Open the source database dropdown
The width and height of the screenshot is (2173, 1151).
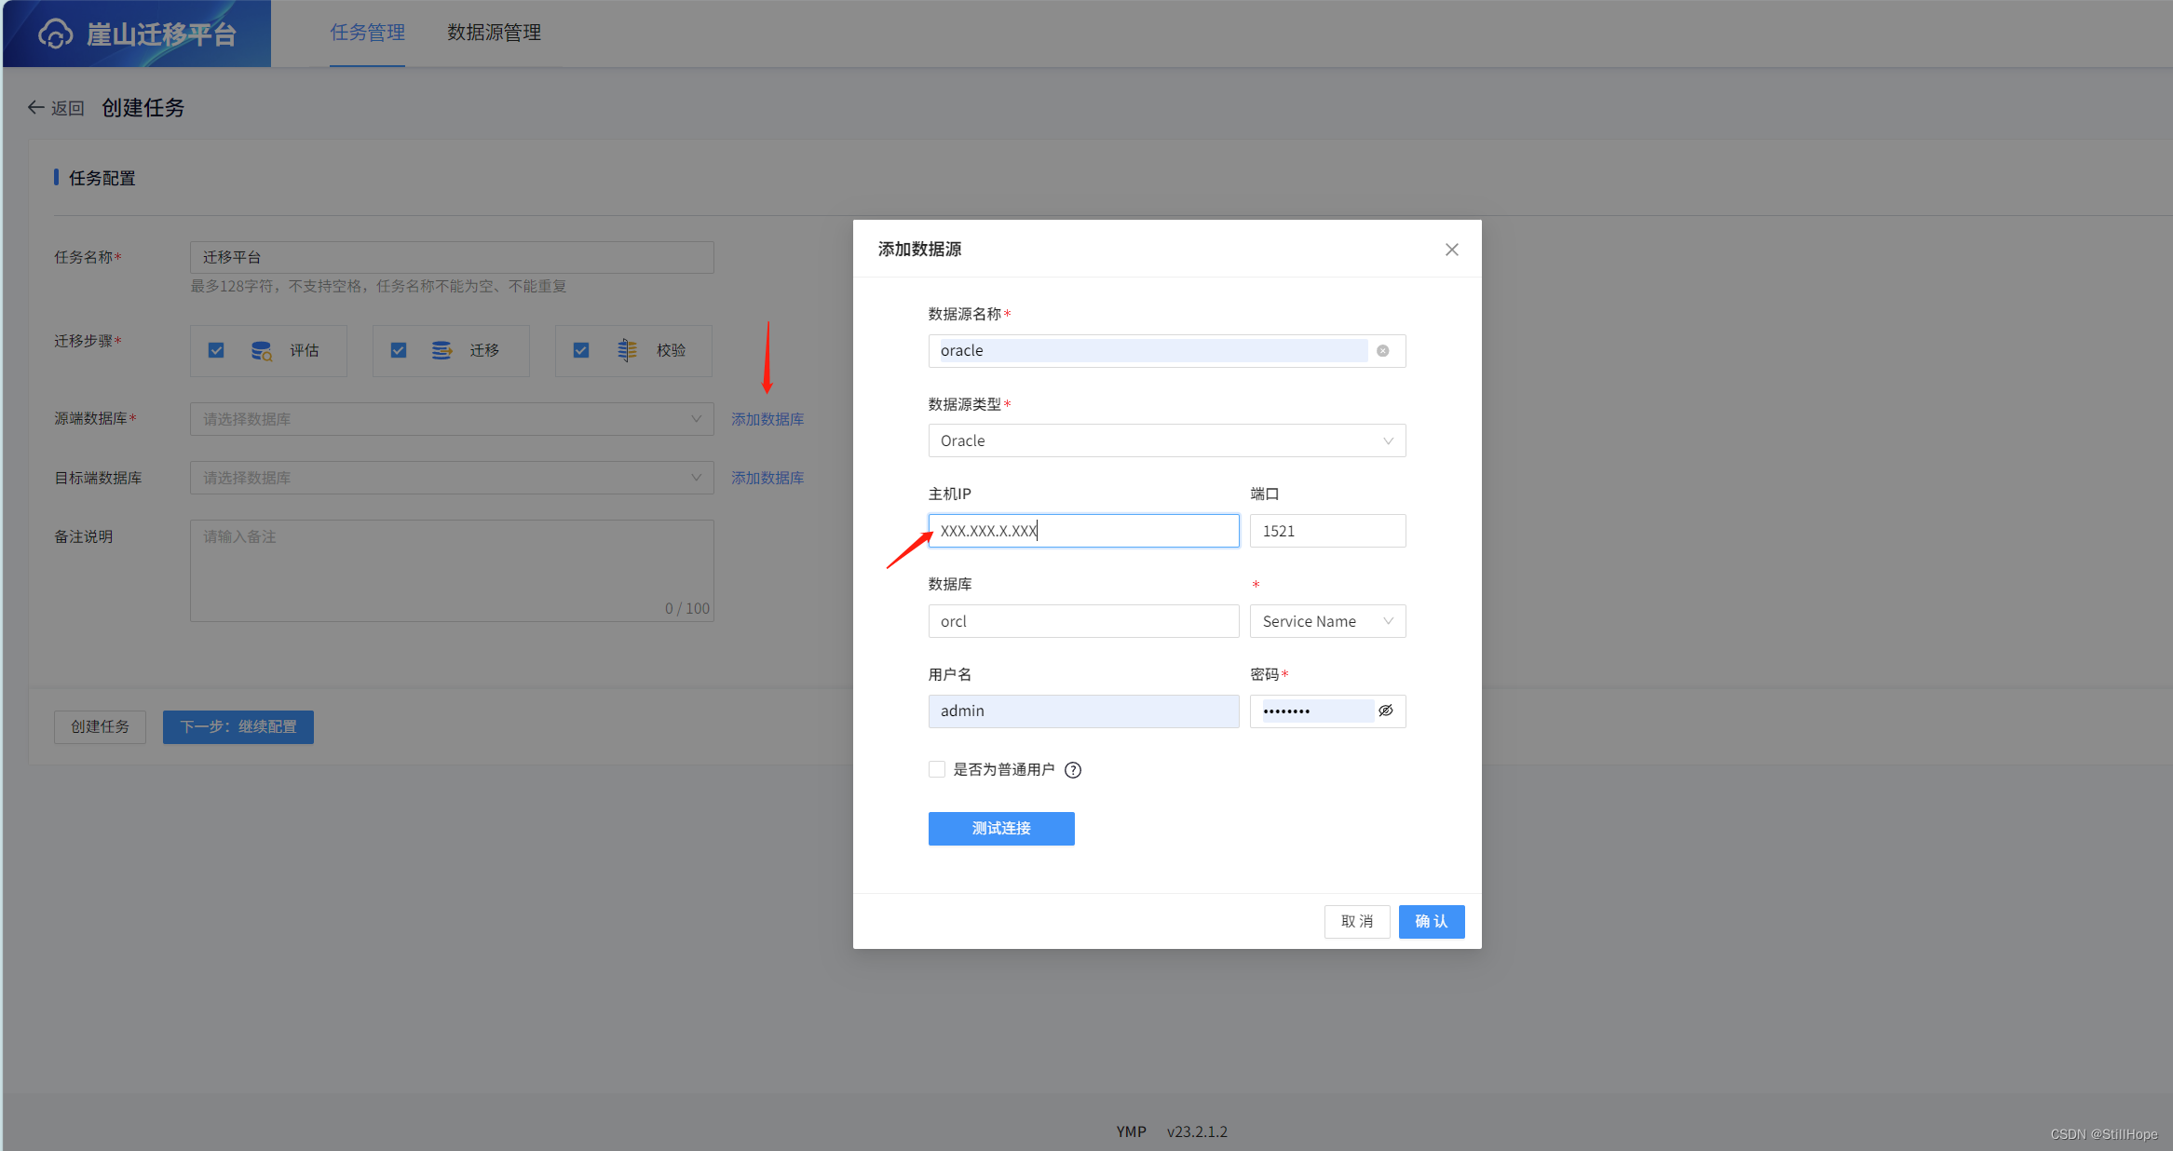point(452,419)
